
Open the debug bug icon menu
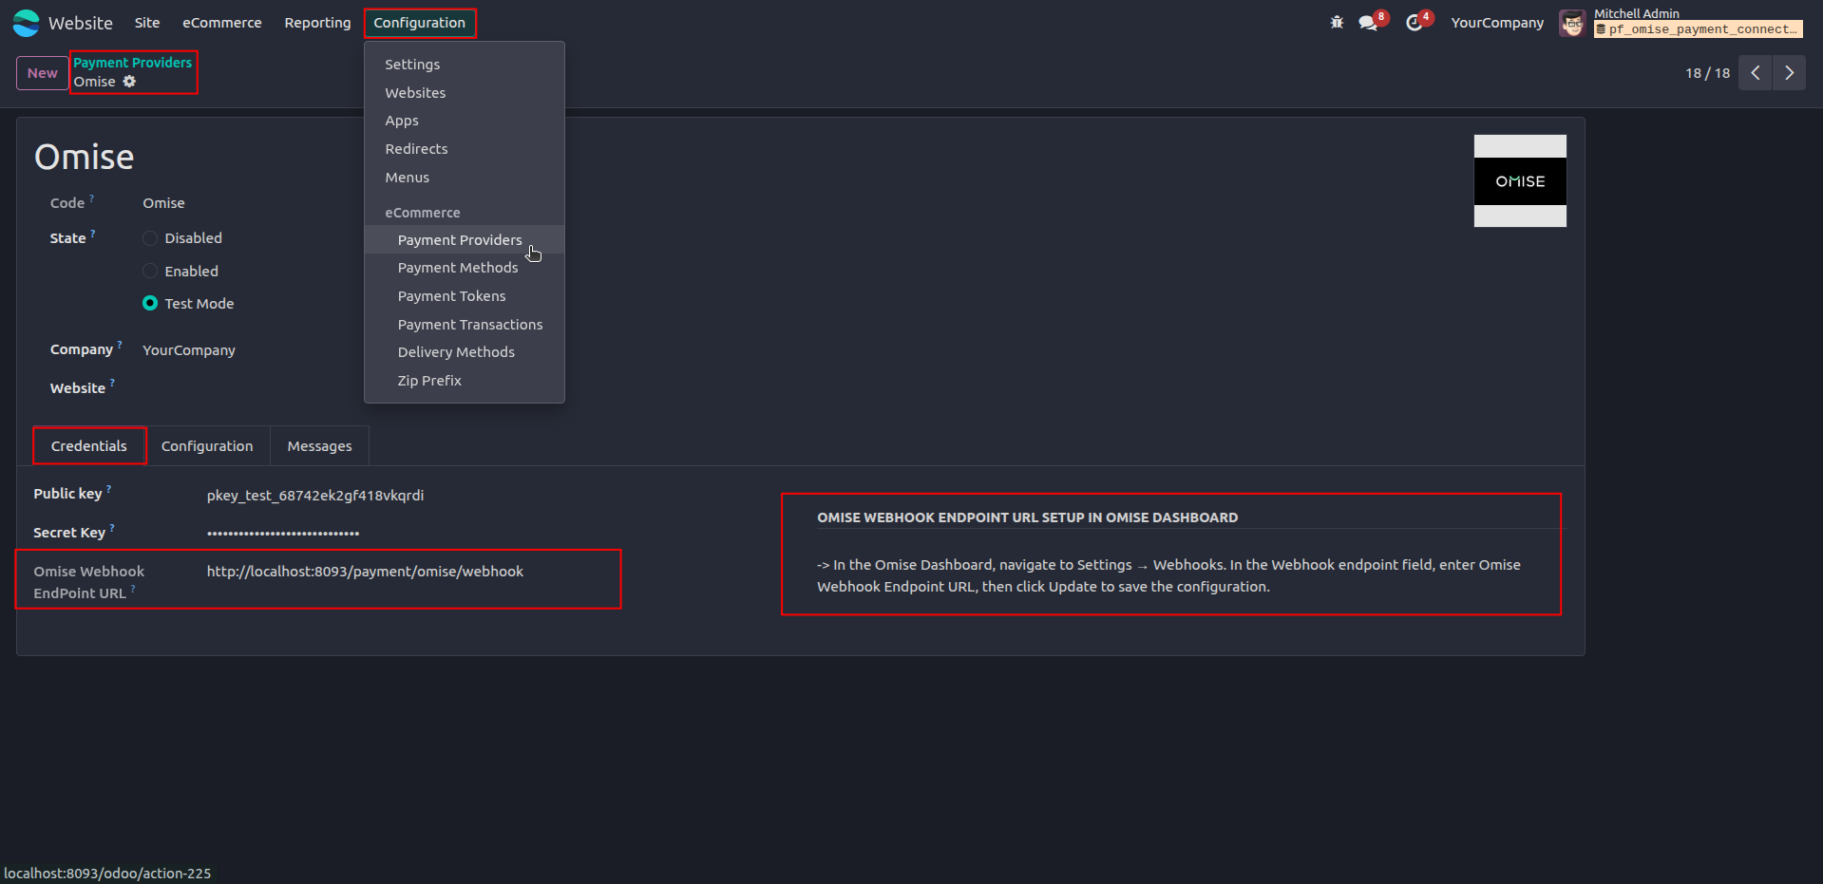pos(1337,23)
